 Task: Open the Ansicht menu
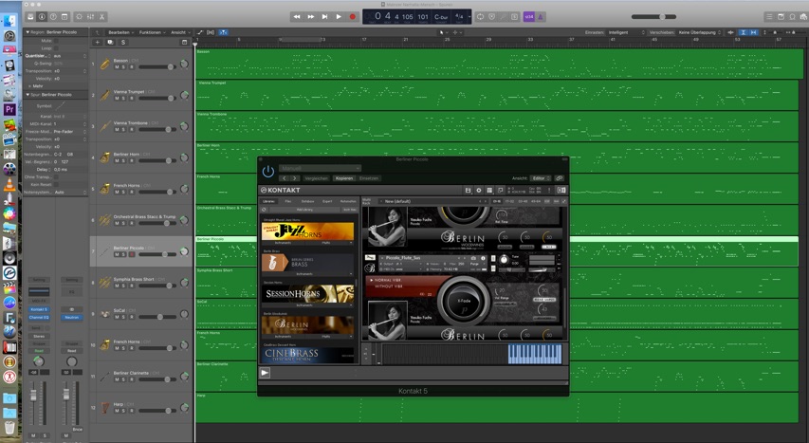coord(180,32)
